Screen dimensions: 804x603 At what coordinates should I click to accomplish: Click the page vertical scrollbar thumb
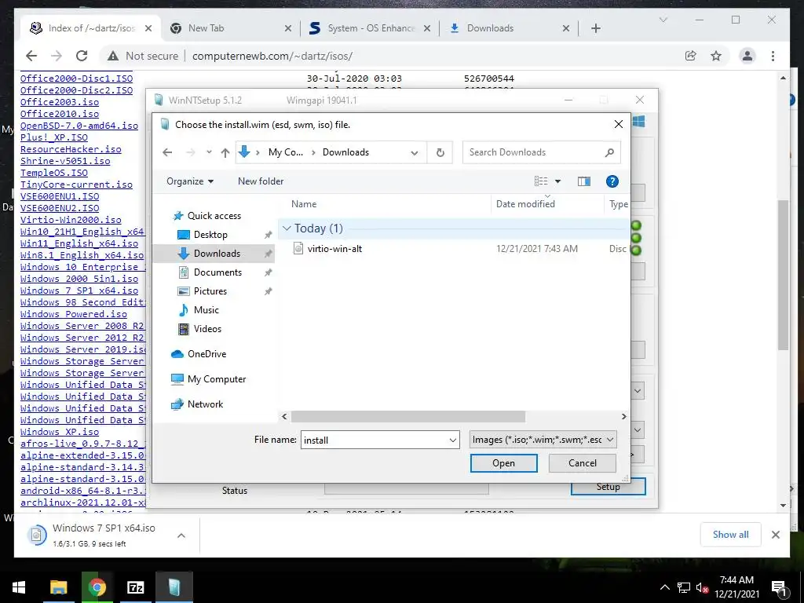(x=783, y=275)
